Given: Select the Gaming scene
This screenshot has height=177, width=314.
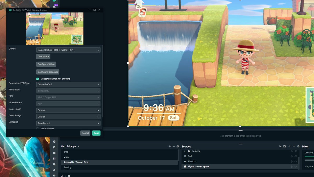Looking at the screenshot, I should click(x=119, y=167).
